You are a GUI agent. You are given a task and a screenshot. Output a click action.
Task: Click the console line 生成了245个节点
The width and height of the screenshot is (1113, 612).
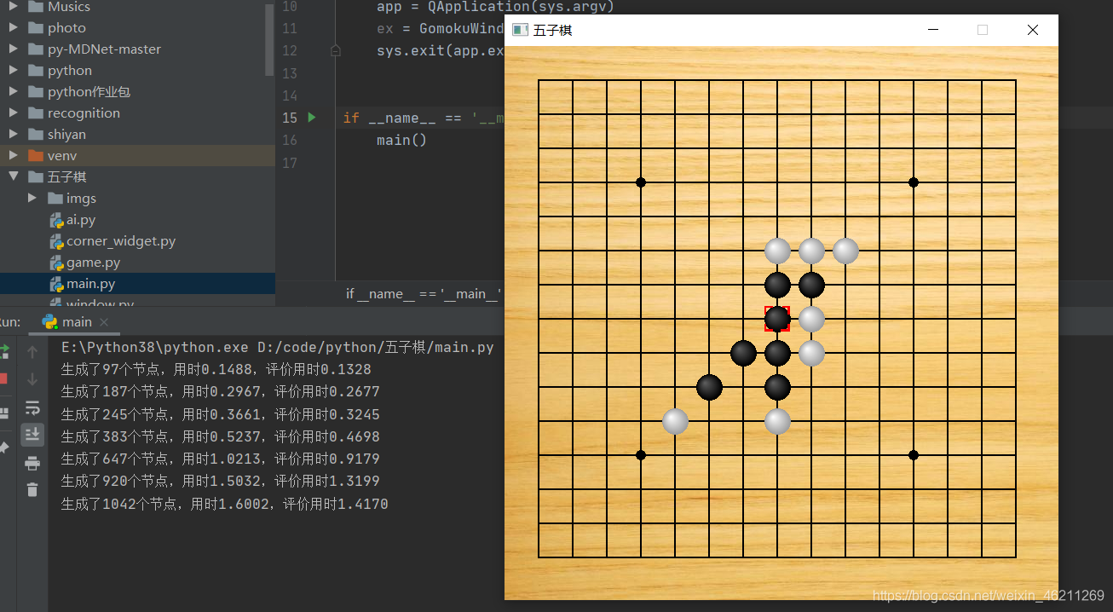221,414
